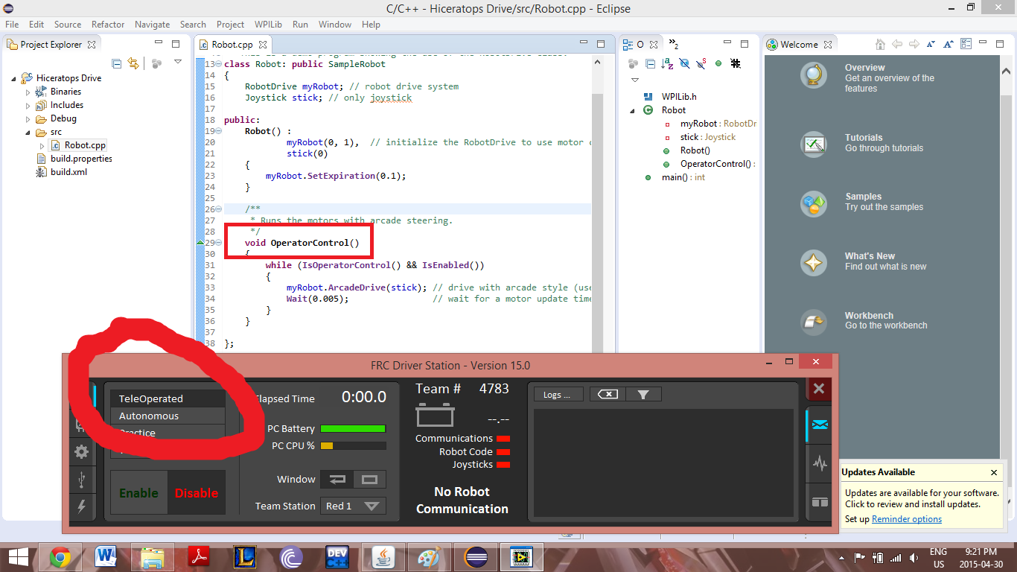The height and width of the screenshot is (572, 1017).
Task: Click the Tutorials link in Welcome
Action: click(x=864, y=138)
